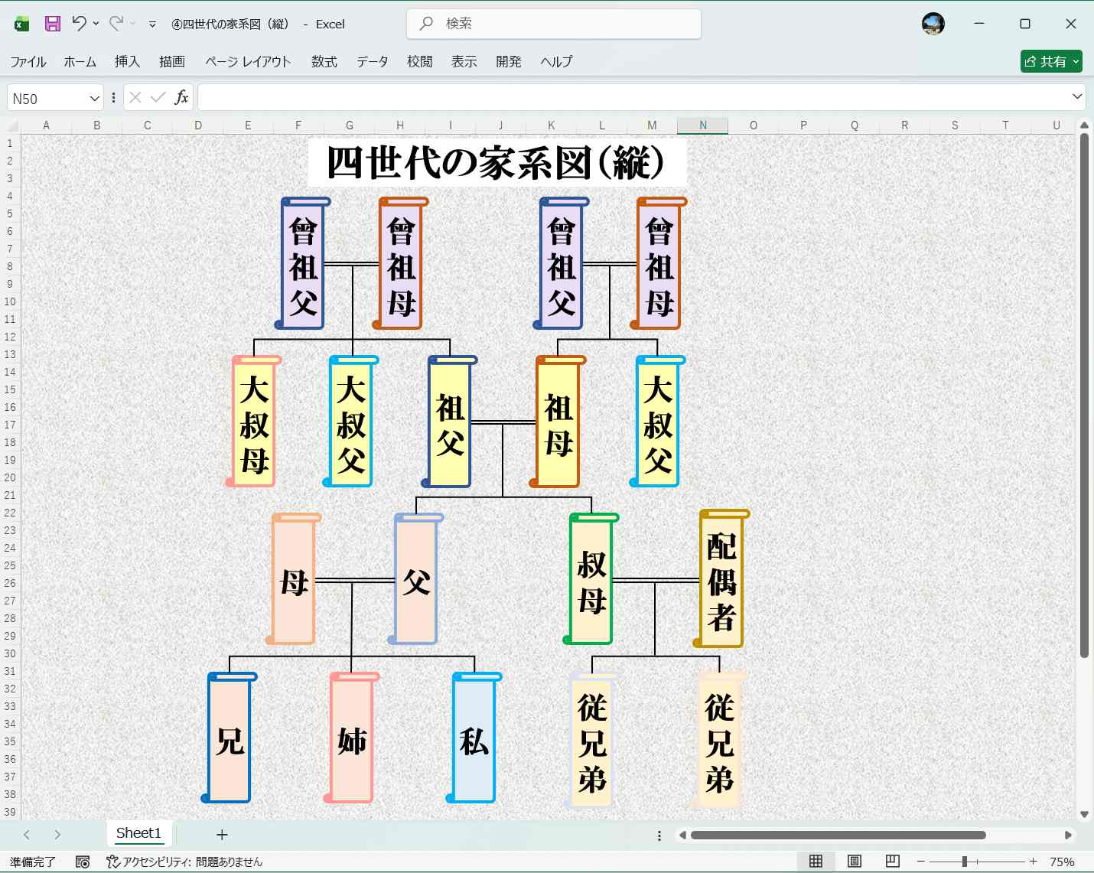
Task: Click the 共有 button
Action: tap(1051, 61)
